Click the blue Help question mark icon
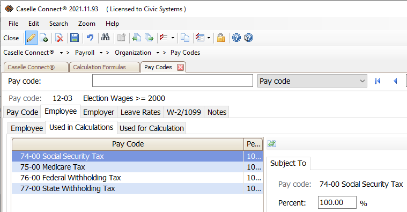The image size is (407, 212). pos(236,38)
